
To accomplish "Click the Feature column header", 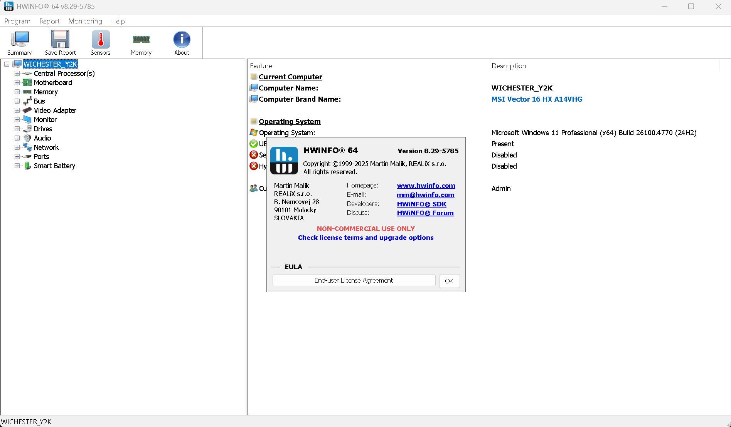I will pyautogui.click(x=261, y=66).
